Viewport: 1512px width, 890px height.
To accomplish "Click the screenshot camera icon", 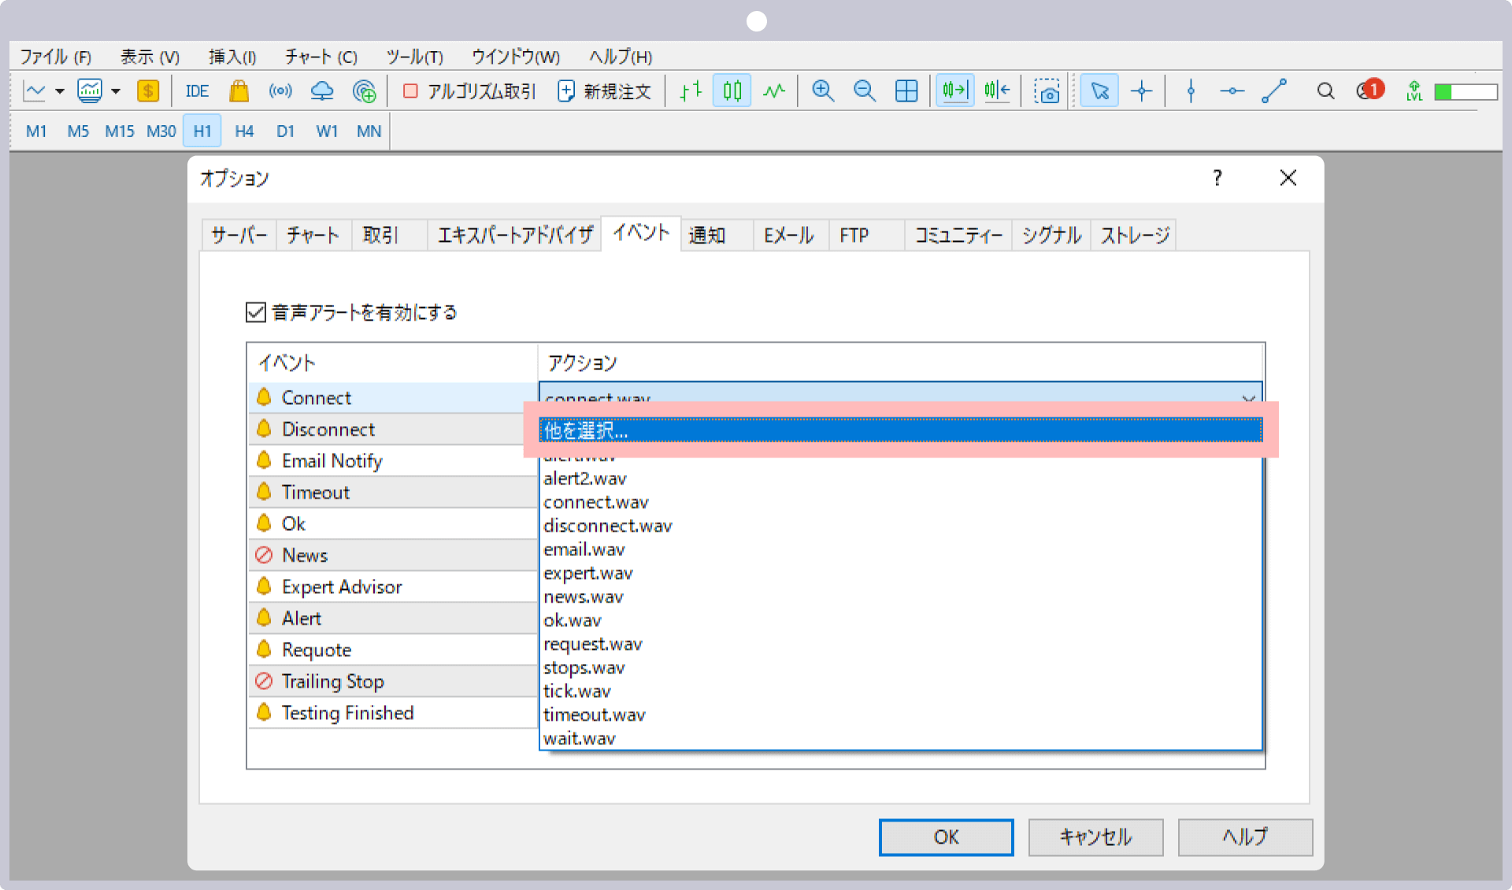I will click(x=1047, y=91).
